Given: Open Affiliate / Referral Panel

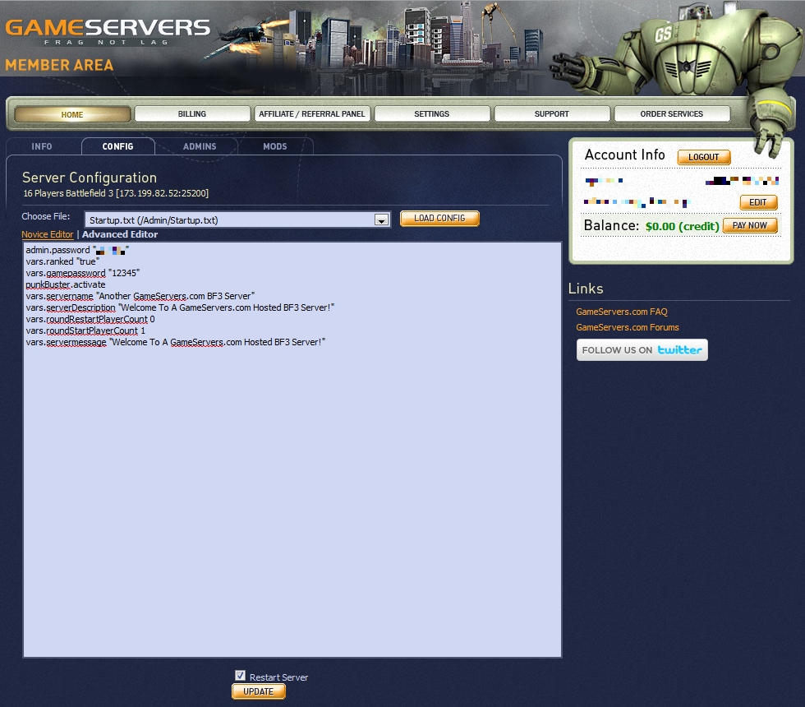Looking at the screenshot, I should click(x=312, y=114).
